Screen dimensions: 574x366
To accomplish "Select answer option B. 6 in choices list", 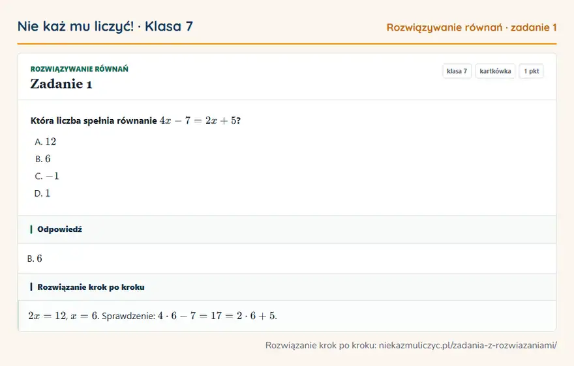I will click(x=42, y=159).
